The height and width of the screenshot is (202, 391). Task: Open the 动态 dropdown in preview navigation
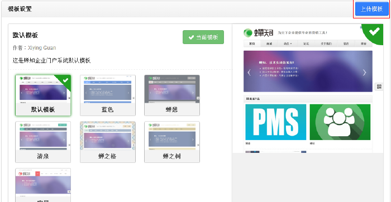pos(287,44)
